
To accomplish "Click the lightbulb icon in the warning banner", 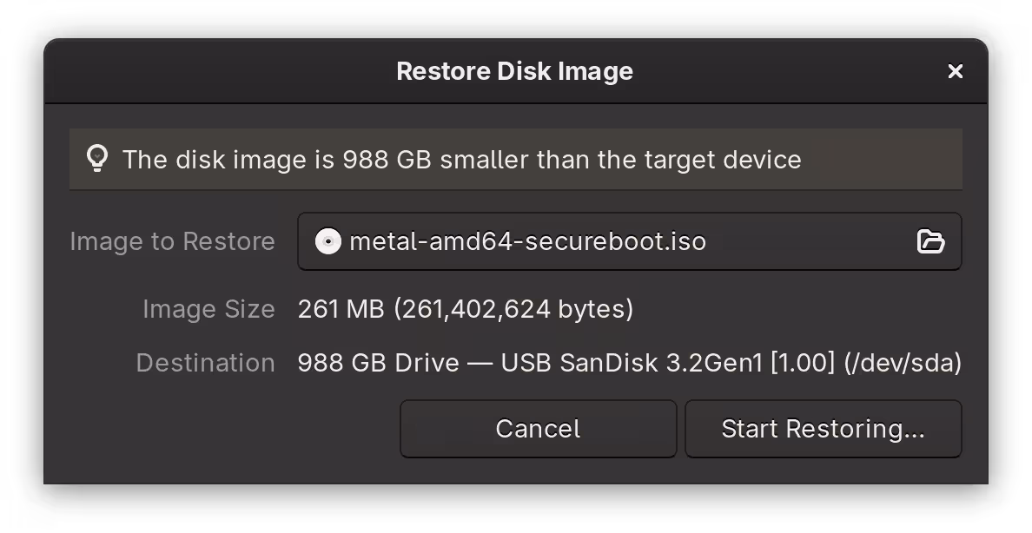I will (97, 159).
